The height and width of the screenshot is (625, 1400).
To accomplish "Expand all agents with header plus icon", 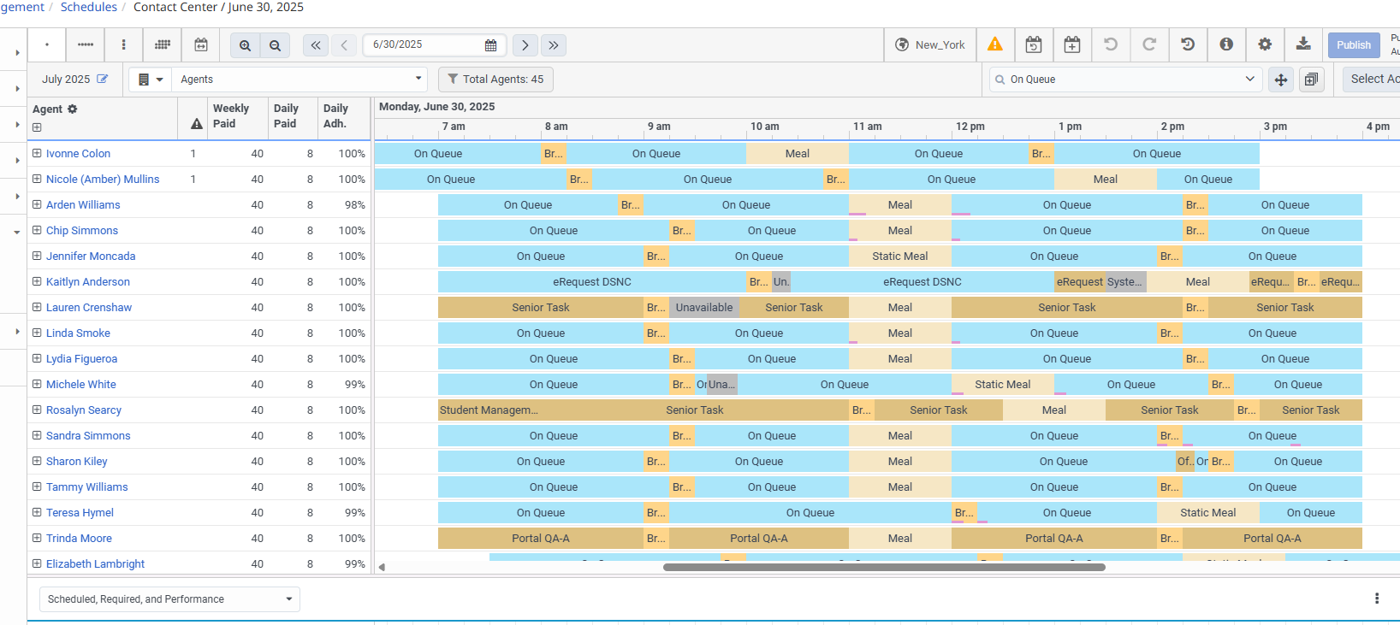I will tap(37, 127).
